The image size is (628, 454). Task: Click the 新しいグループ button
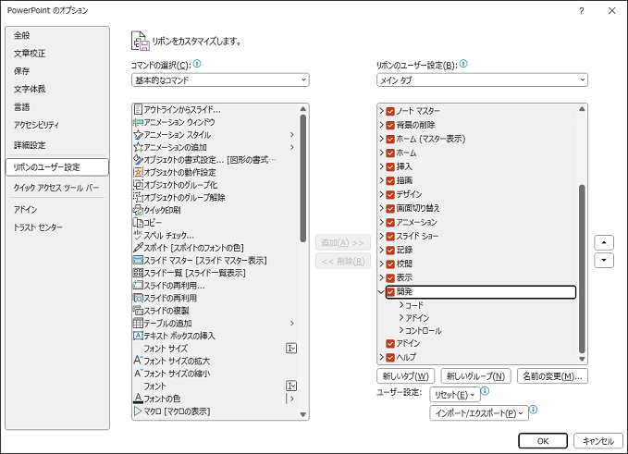coord(475,376)
